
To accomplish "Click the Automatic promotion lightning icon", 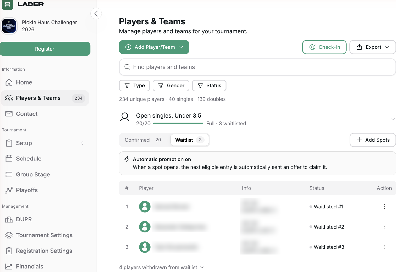I will tap(127, 159).
